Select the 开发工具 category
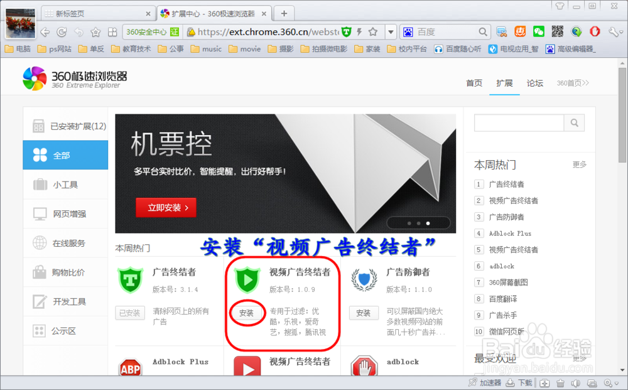 click(x=65, y=301)
